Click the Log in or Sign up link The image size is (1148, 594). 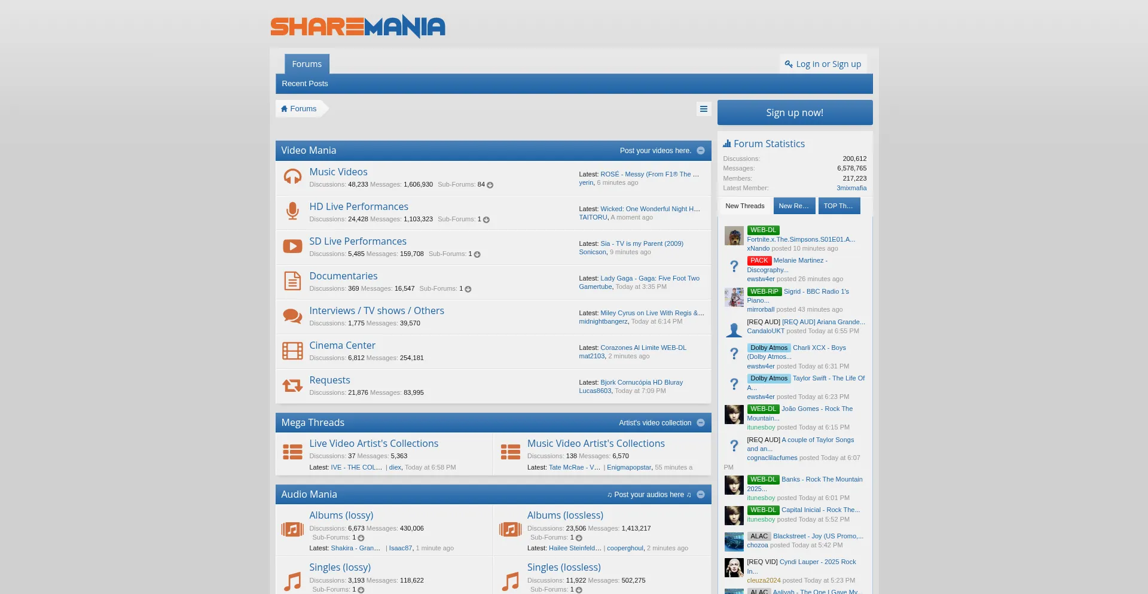coord(823,64)
